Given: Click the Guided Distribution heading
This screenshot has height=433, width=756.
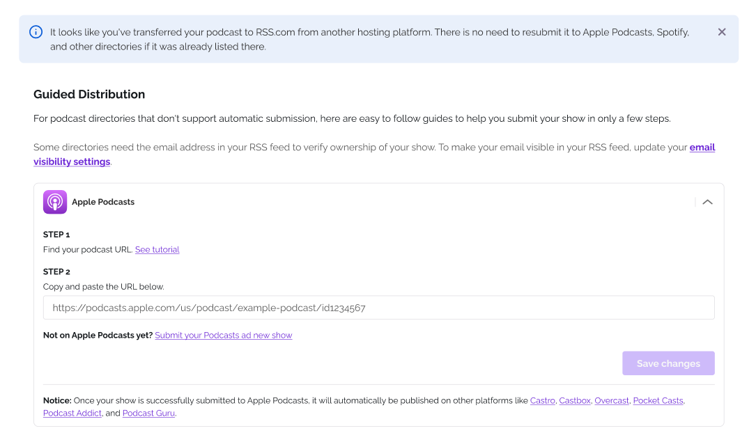Looking at the screenshot, I should pyautogui.click(x=89, y=95).
